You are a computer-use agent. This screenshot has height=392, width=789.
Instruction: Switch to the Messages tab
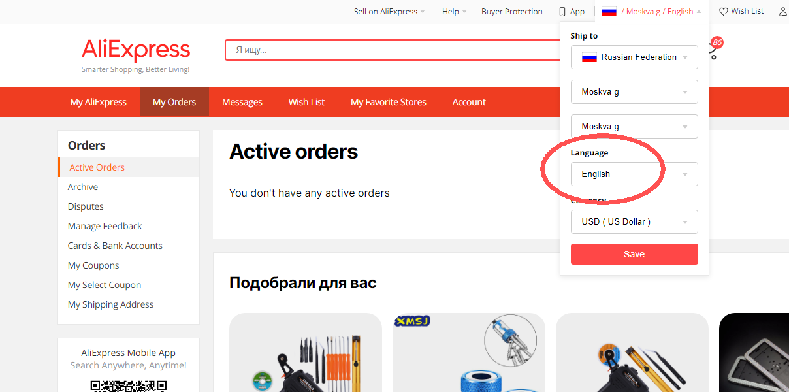click(242, 102)
